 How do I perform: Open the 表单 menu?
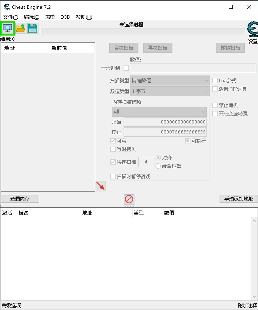[50, 17]
